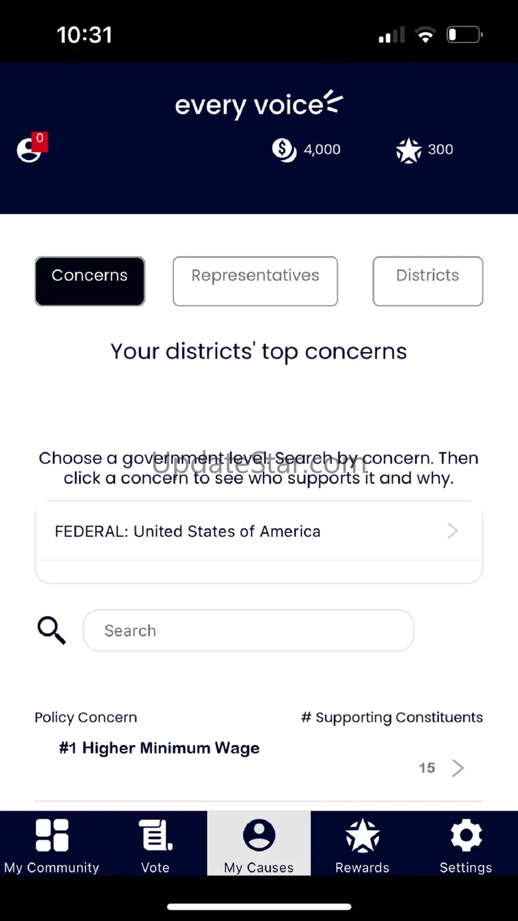518x921 pixels.
Task: Tap the star points icon
Action: coord(408,150)
